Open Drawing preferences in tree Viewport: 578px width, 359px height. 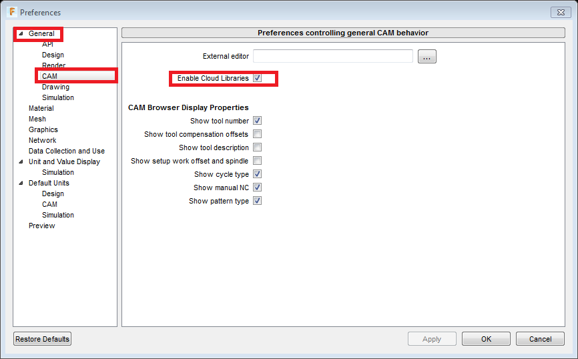(55, 87)
